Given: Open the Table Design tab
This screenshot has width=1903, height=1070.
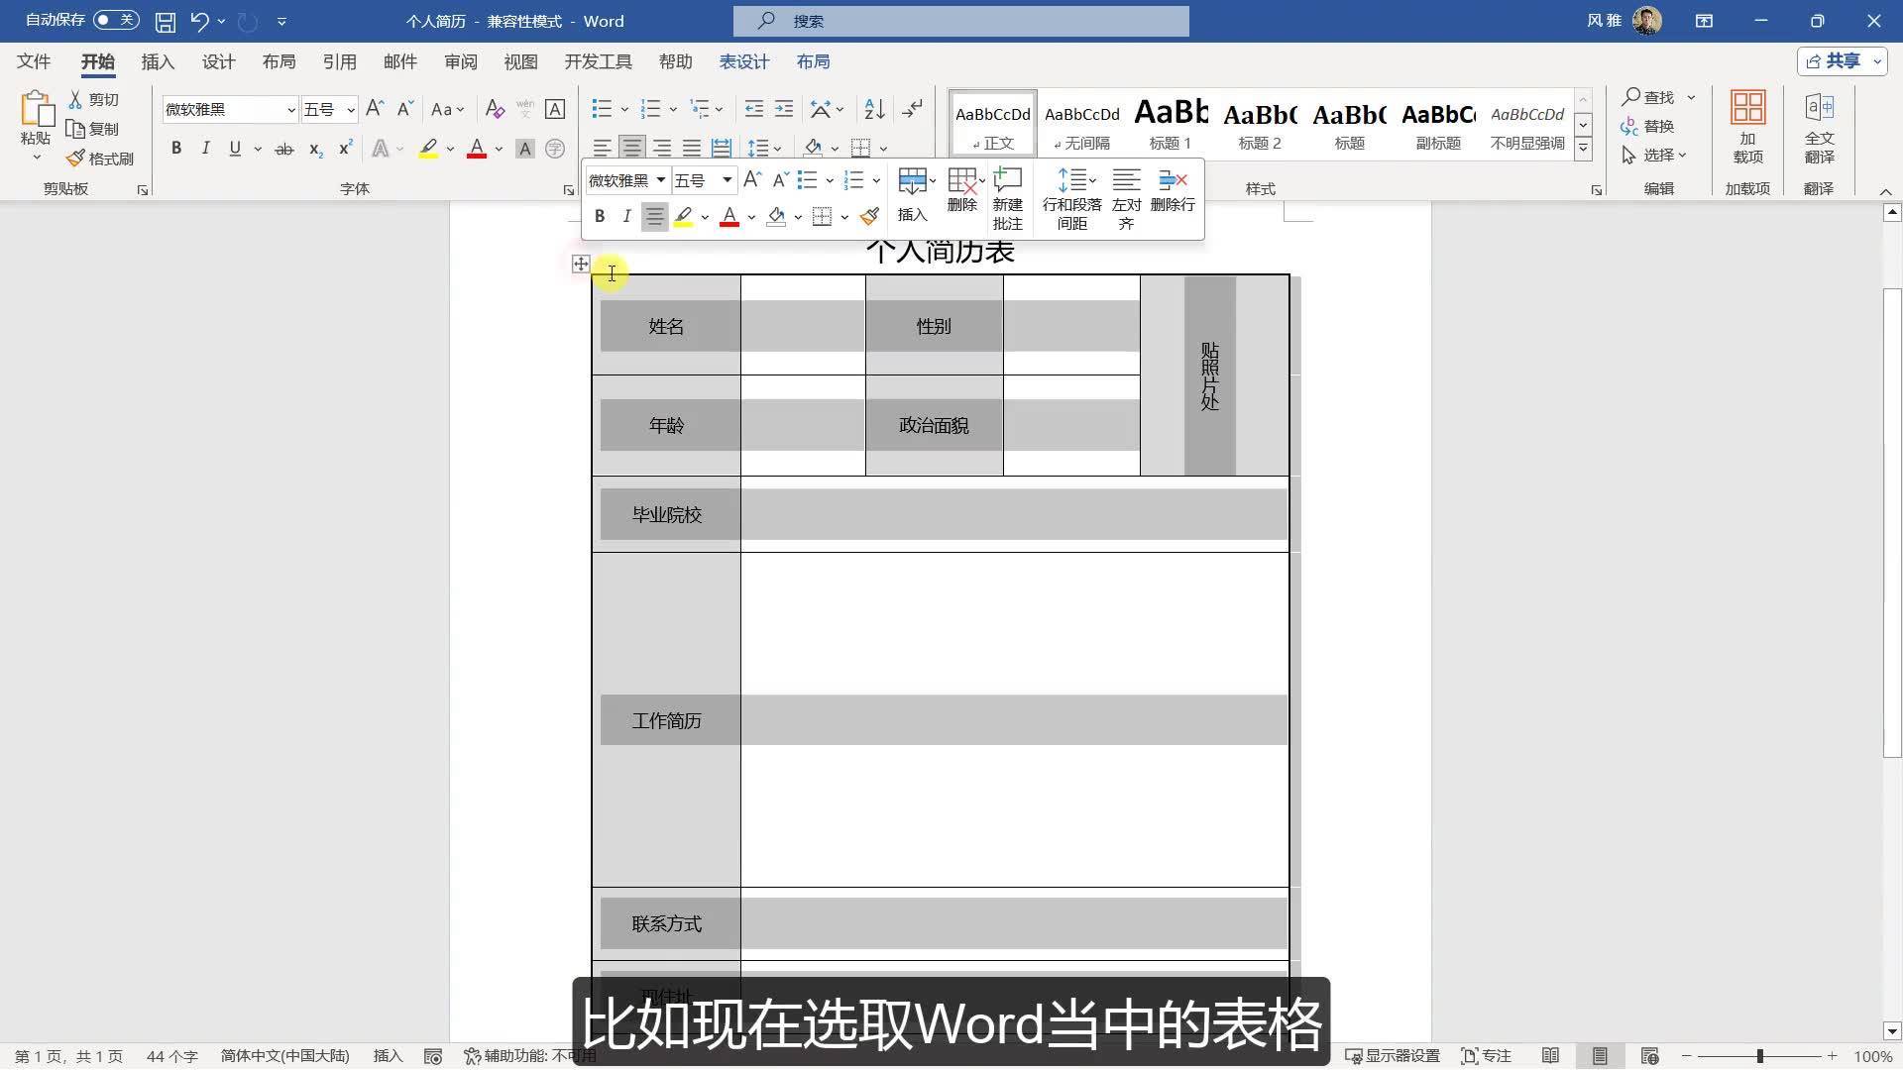Looking at the screenshot, I should [x=743, y=61].
